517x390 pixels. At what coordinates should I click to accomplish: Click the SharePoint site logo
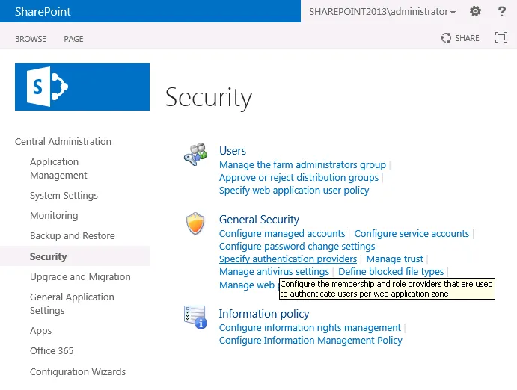tap(82, 87)
